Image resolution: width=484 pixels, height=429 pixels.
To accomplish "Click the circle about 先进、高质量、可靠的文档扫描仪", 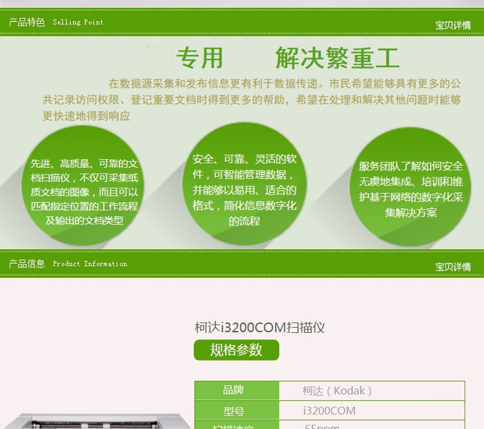I will tap(83, 186).
